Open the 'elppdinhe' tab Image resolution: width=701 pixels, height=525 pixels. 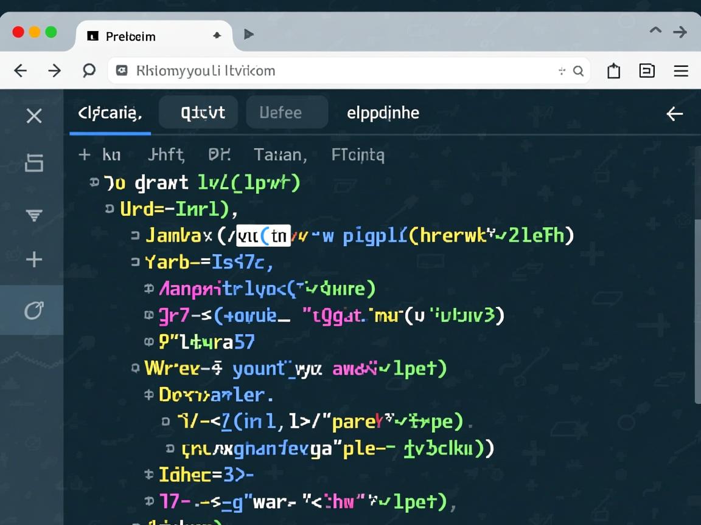click(x=383, y=113)
